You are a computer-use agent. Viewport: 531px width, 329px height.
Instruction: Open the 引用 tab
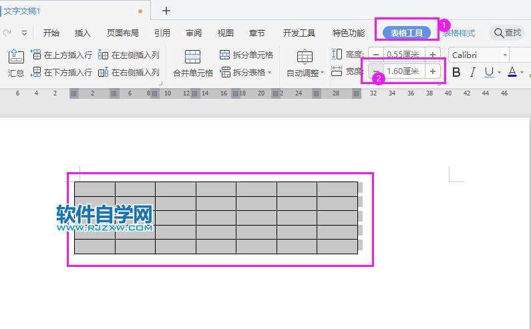coord(162,33)
